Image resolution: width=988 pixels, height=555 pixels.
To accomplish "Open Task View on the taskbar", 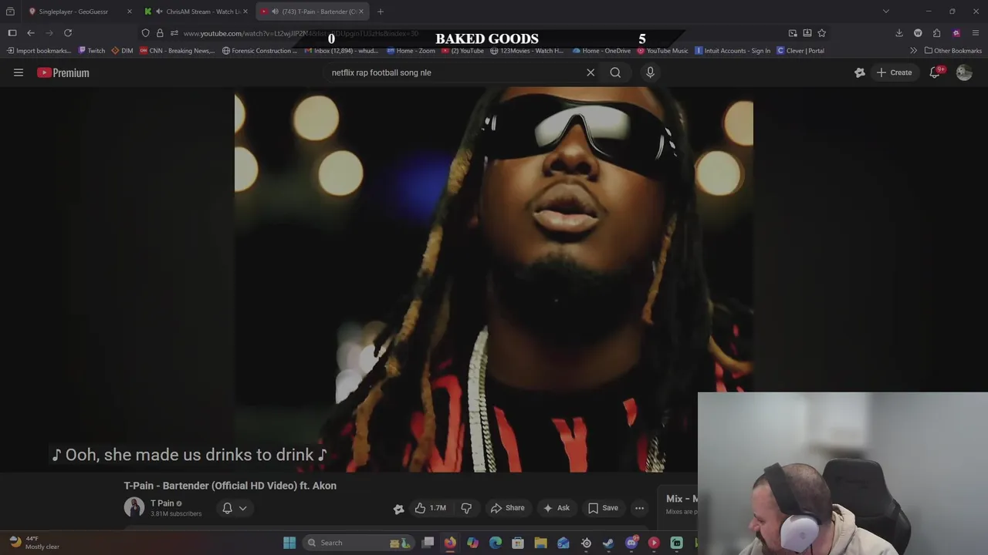I will click(428, 543).
